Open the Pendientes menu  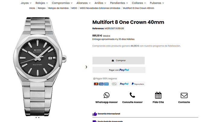click(118, 3)
